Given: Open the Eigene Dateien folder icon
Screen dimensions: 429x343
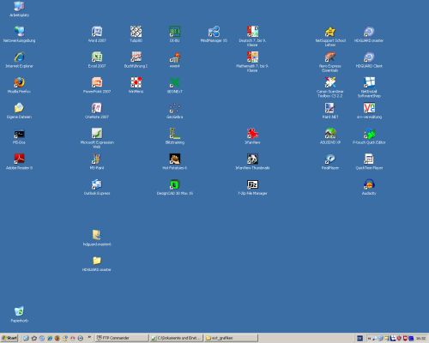Looking at the screenshot, I should click(19, 108).
